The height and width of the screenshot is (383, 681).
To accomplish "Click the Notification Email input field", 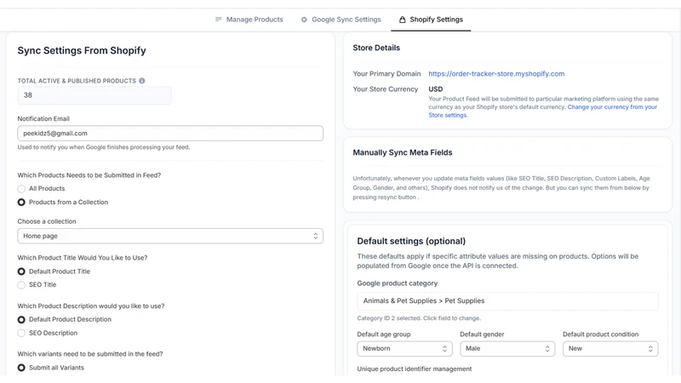I will pyautogui.click(x=170, y=134).
